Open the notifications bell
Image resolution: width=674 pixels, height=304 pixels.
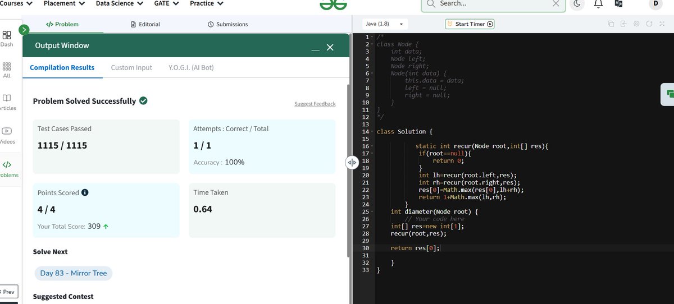click(598, 4)
